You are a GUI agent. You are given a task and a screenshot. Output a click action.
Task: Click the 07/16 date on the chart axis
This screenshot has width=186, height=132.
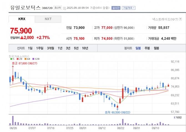click(51, 128)
